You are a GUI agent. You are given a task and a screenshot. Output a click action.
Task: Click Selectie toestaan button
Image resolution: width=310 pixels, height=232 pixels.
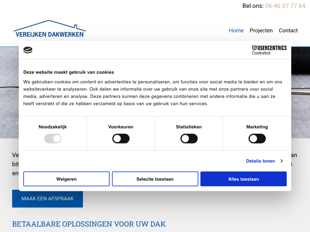coord(155,179)
